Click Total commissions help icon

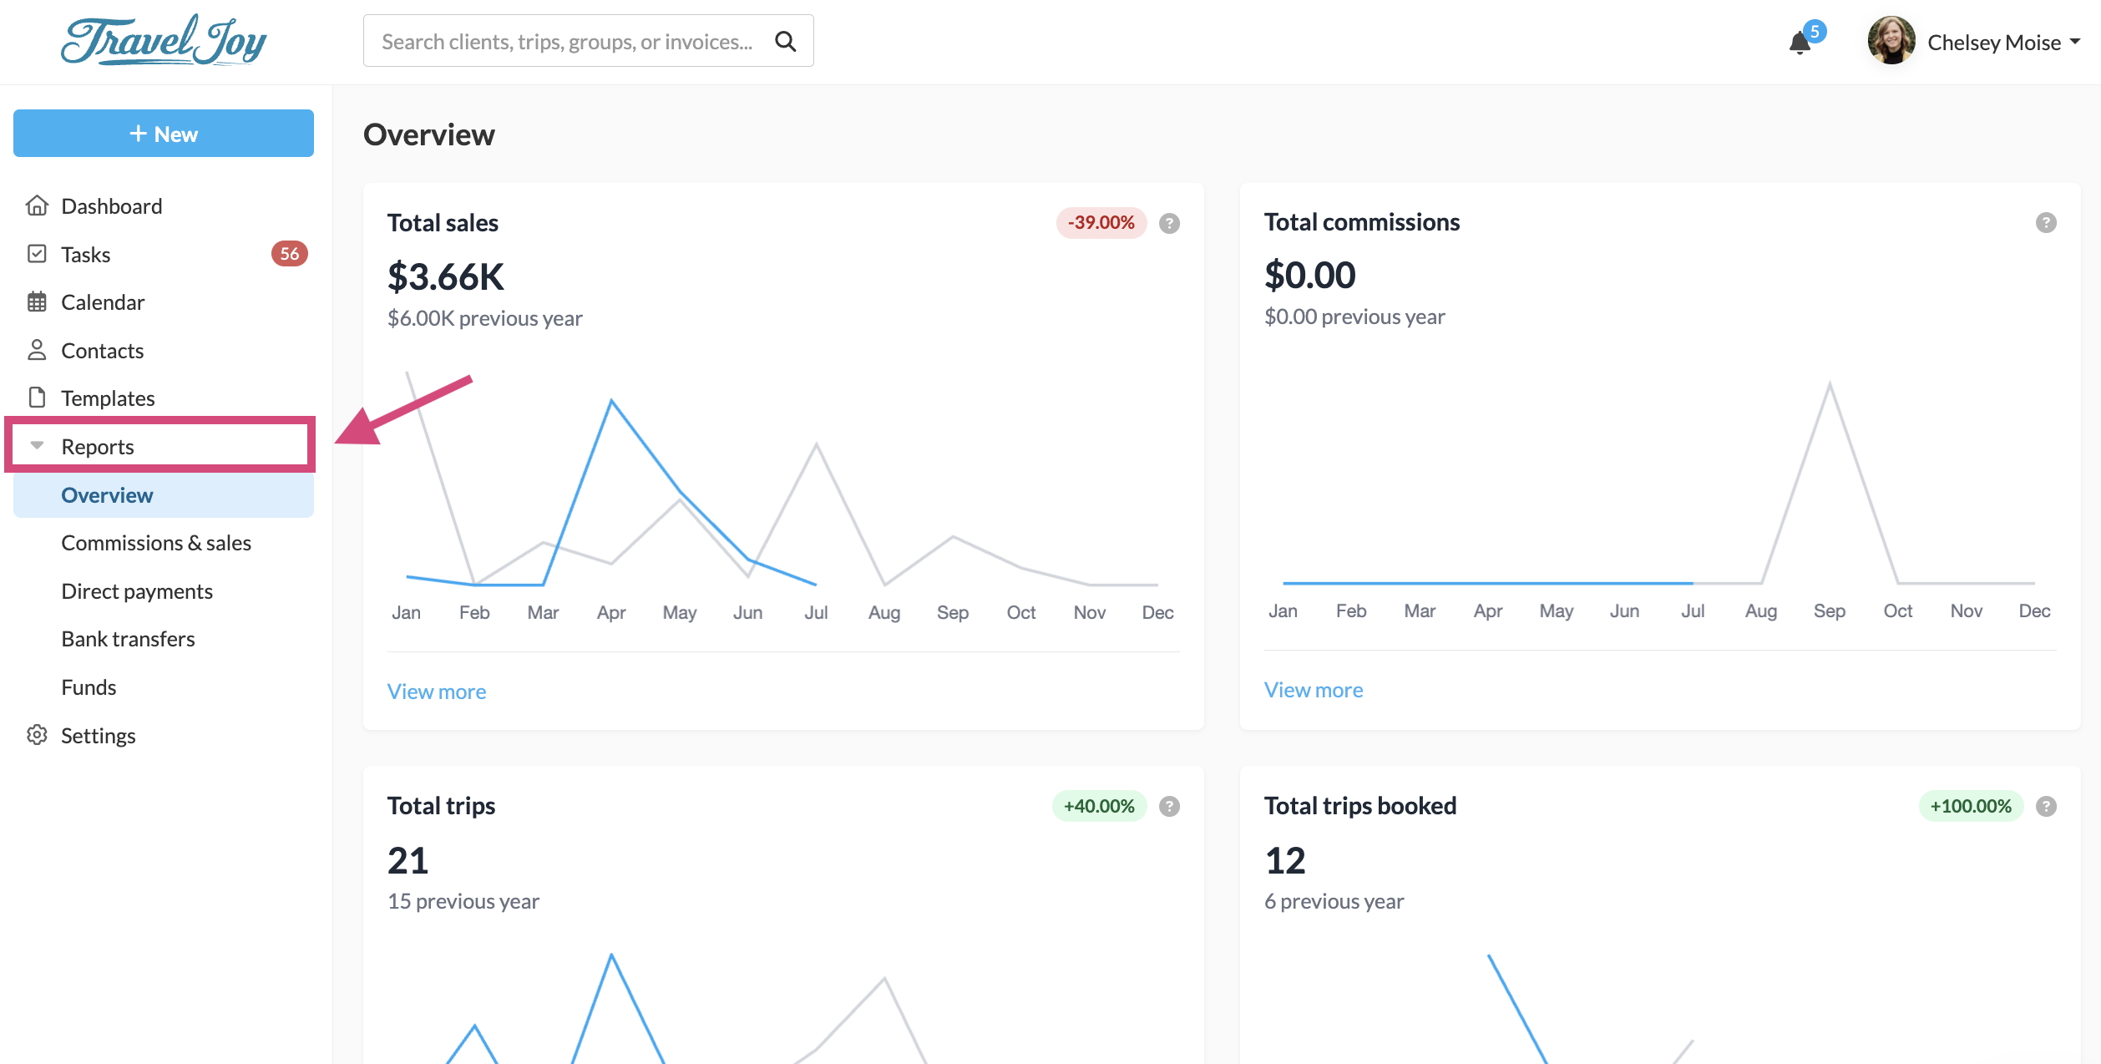(x=2045, y=222)
